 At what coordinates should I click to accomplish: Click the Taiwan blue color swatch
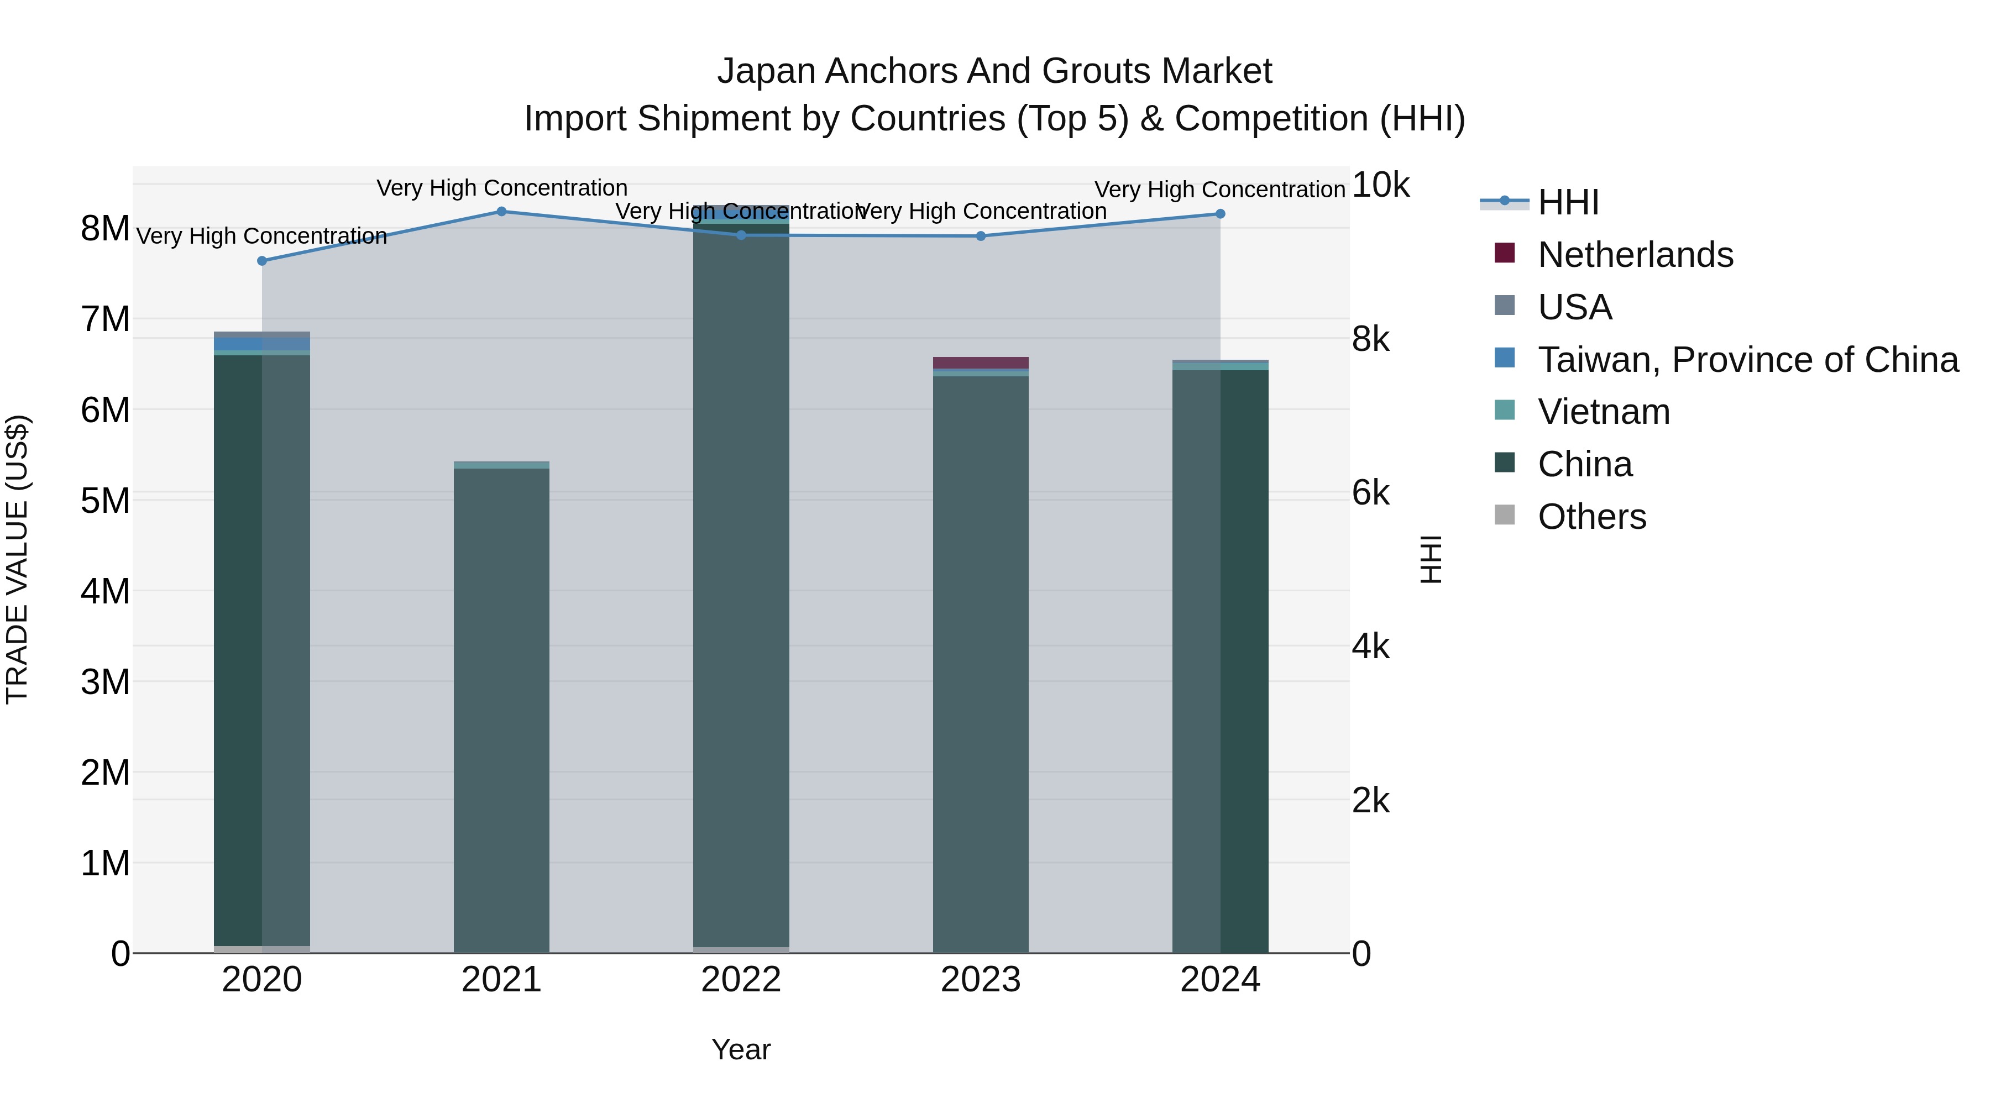[x=1504, y=358]
